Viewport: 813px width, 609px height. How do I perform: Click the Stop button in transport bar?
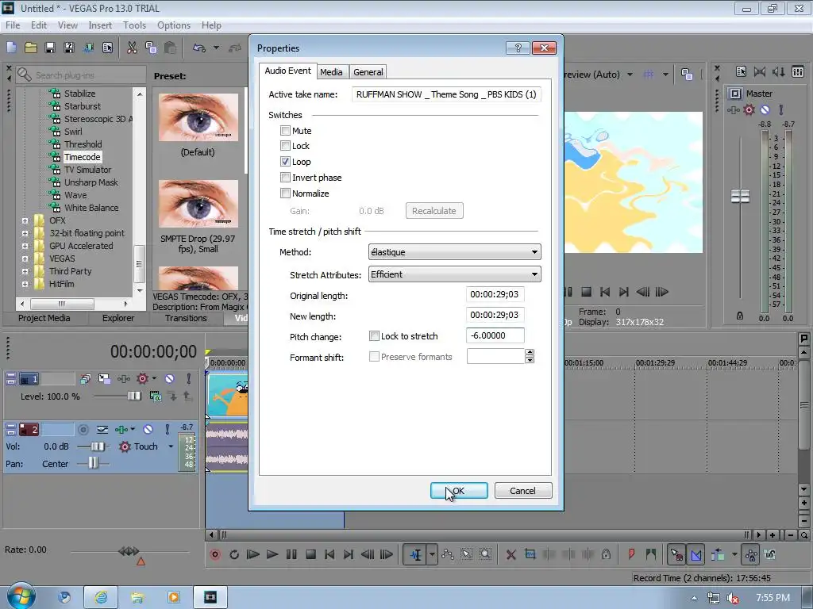(310, 554)
